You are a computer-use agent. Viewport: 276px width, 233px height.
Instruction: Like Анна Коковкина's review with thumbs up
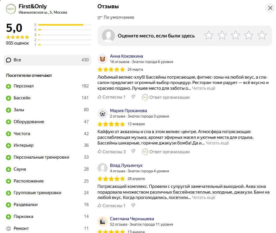pos(100,97)
